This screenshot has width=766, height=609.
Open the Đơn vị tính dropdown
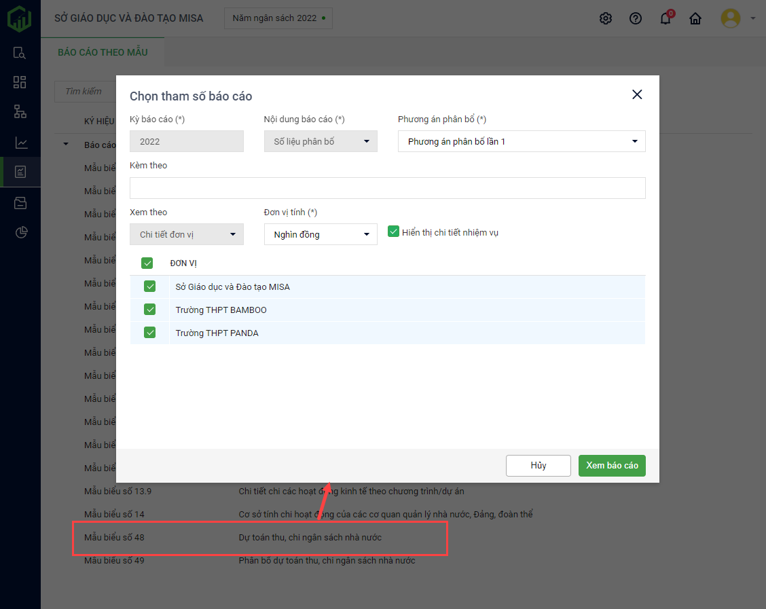321,234
